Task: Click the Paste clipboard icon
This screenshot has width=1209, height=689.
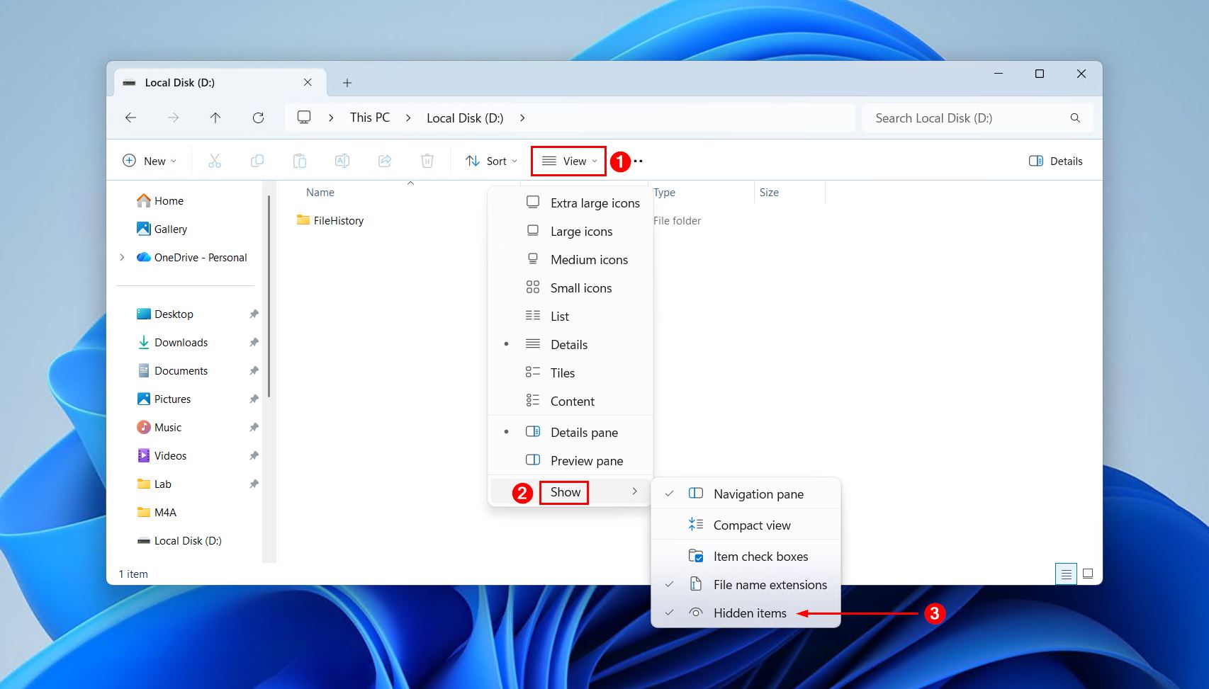Action: 300,161
